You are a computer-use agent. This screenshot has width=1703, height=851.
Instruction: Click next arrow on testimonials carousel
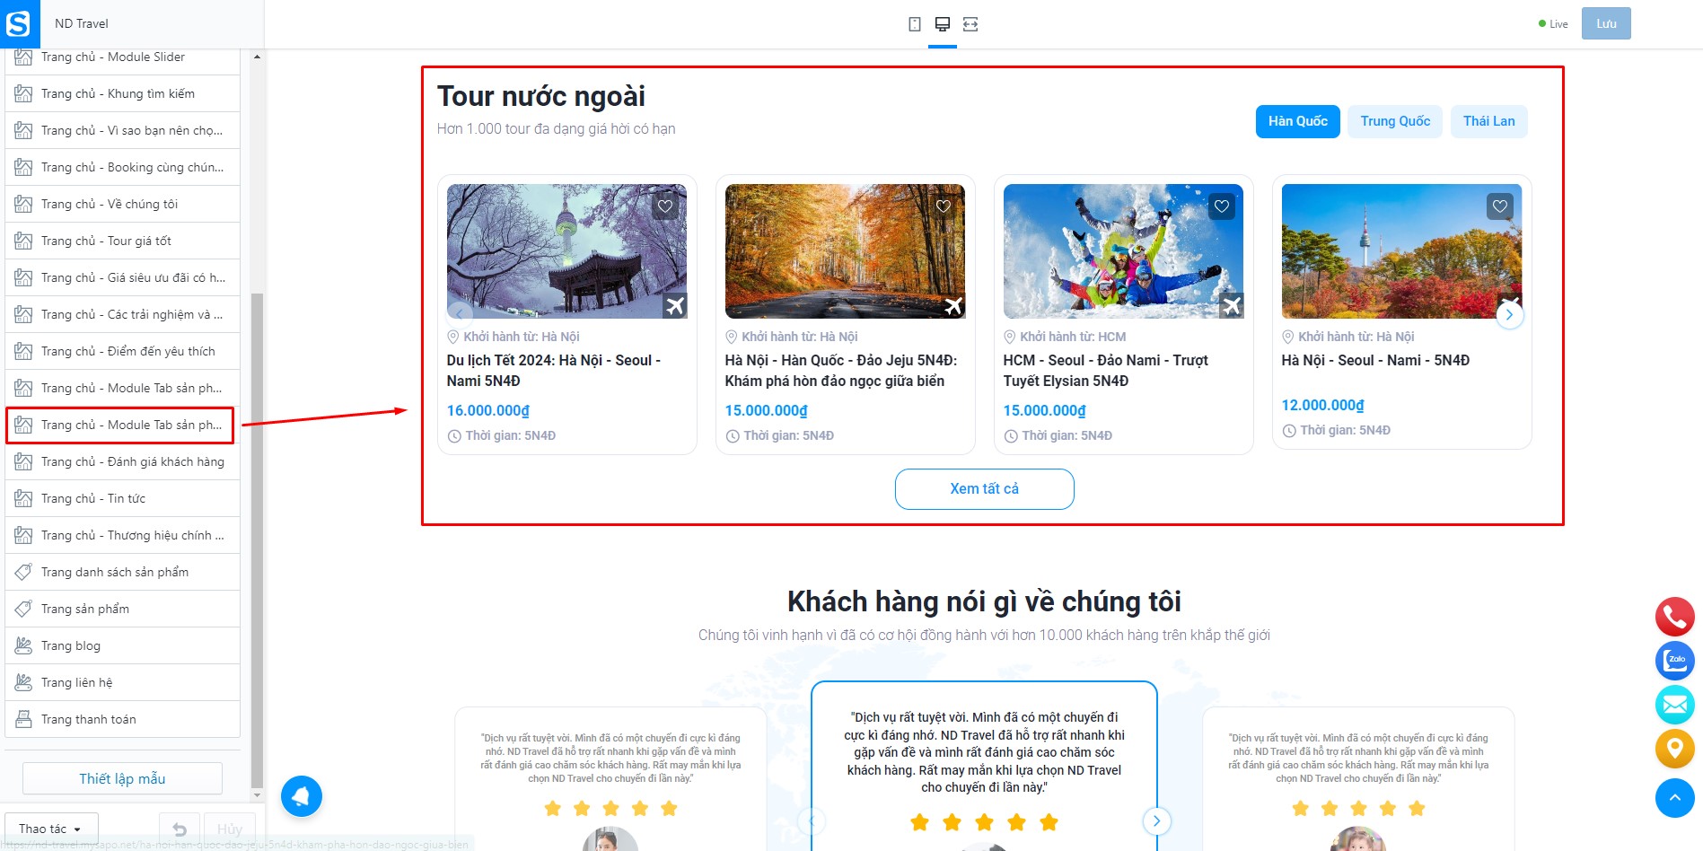[x=1156, y=820]
